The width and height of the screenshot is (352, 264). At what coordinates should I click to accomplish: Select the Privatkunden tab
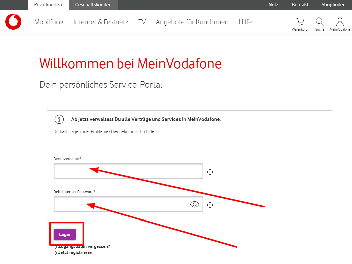click(48, 5)
